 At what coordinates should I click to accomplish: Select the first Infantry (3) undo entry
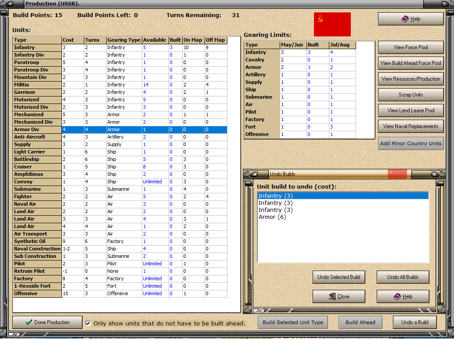[343, 196]
